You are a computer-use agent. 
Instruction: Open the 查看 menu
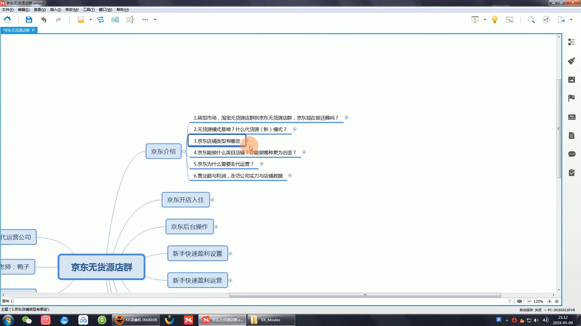pyautogui.click(x=40, y=10)
